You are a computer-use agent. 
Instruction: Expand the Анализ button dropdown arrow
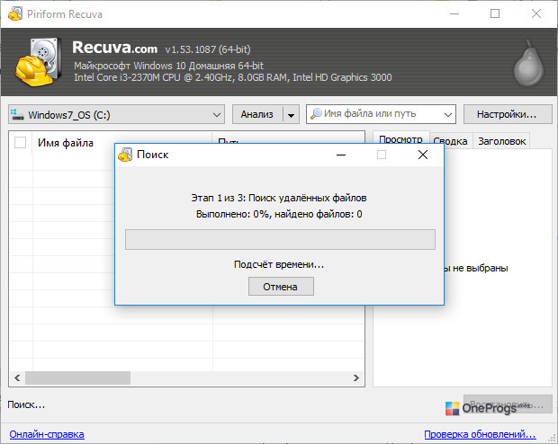(x=291, y=115)
